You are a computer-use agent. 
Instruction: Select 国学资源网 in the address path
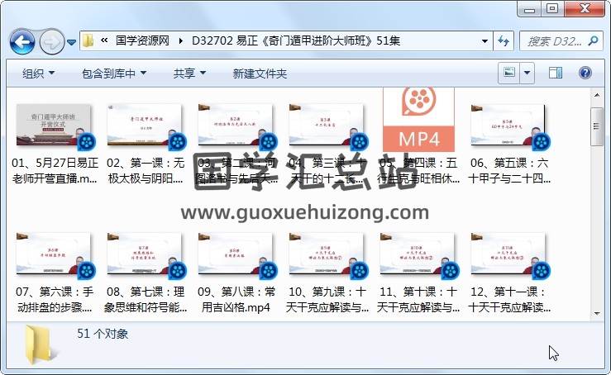click(142, 40)
